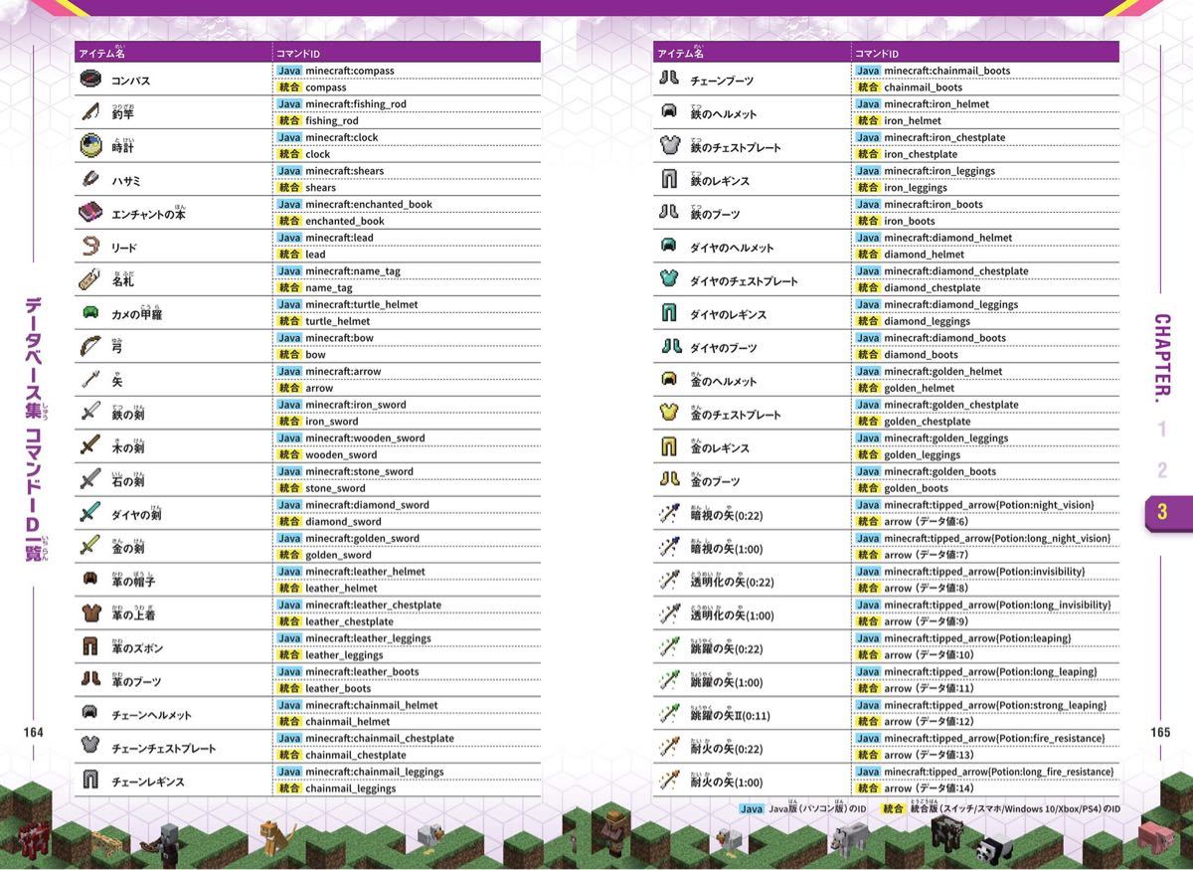Click the right table's コマンドID header
Image resolution: width=1193 pixels, height=870 pixels.
pos(877,53)
